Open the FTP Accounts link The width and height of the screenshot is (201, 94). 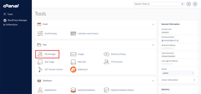pyautogui.click(x=117, y=62)
